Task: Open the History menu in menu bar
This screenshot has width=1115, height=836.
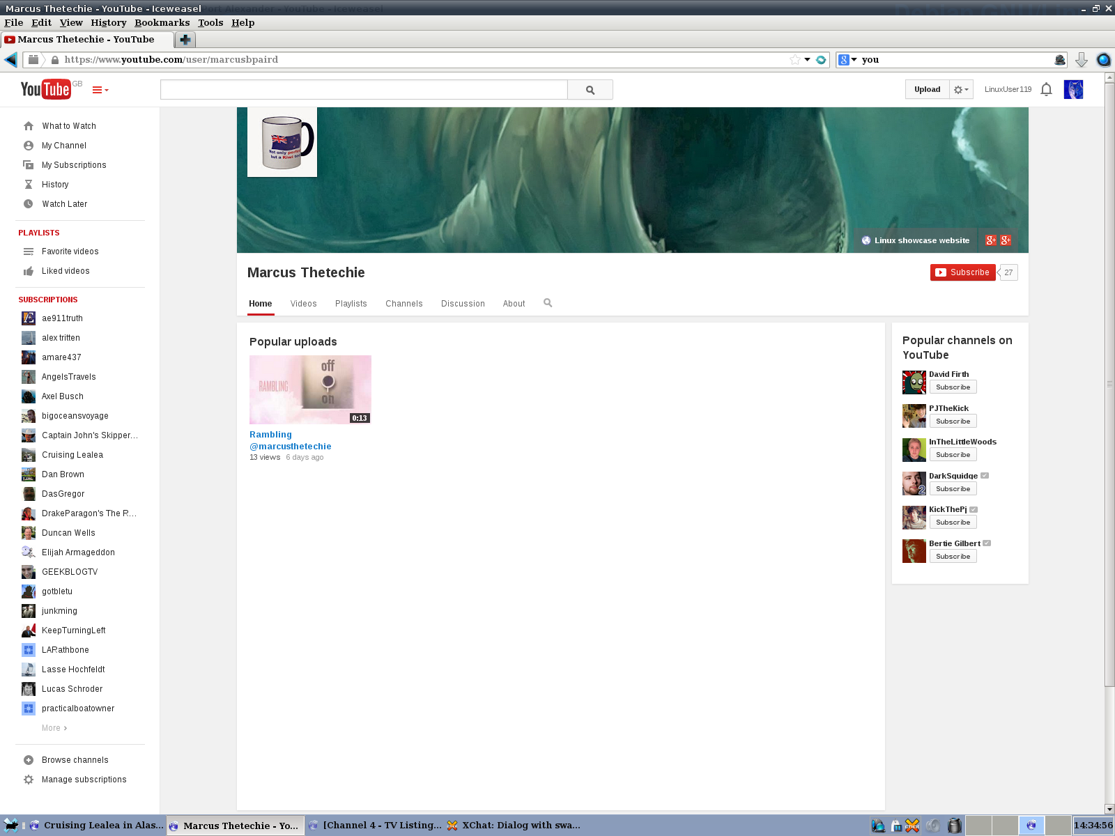Action: [x=108, y=23]
